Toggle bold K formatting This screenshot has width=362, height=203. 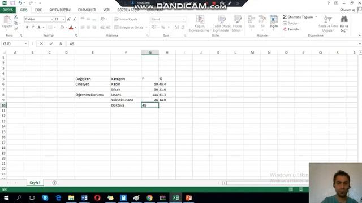[27, 28]
